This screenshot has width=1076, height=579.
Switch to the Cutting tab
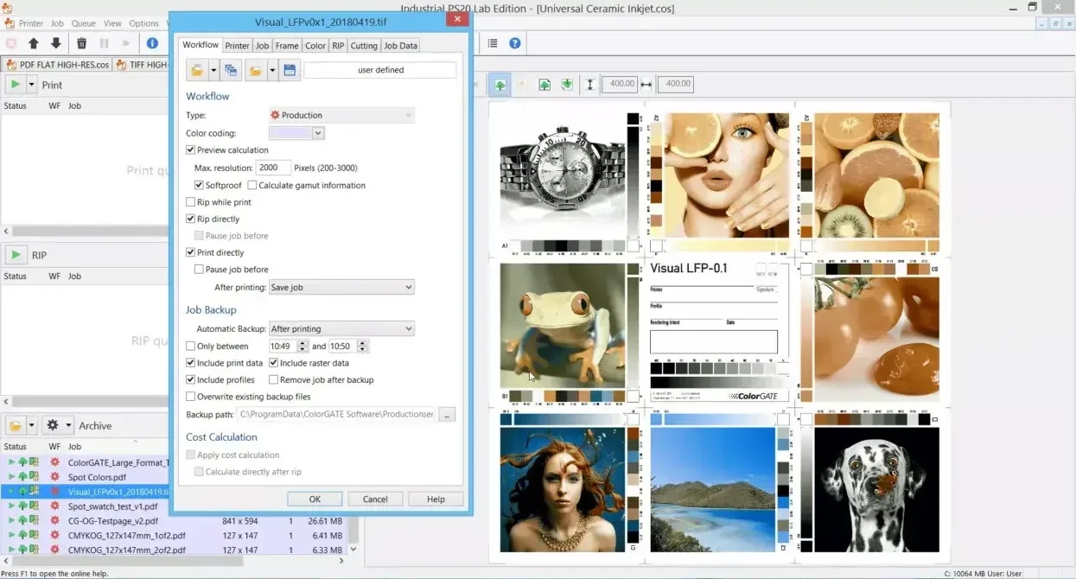click(x=364, y=46)
